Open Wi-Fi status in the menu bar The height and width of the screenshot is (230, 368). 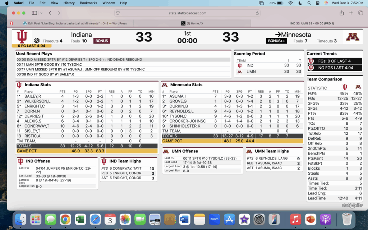pyautogui.click(x=290, y=3)
